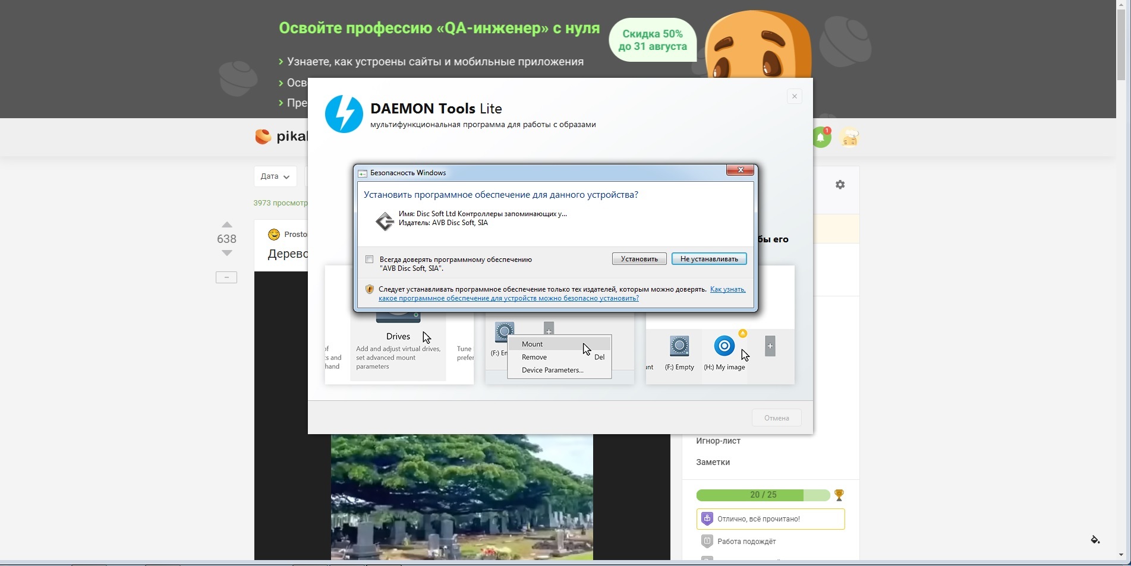
Task: Click the 20 / 25 progress bar
Action: pyautogui.click(x=763, y=495)
